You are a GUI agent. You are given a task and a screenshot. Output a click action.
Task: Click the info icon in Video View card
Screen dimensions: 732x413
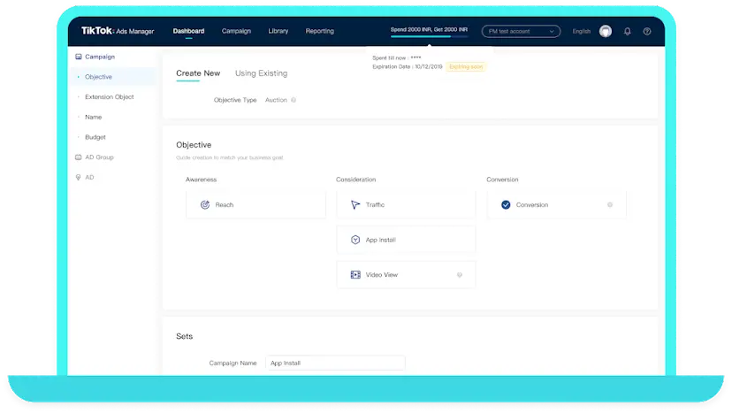pos(460,275)
